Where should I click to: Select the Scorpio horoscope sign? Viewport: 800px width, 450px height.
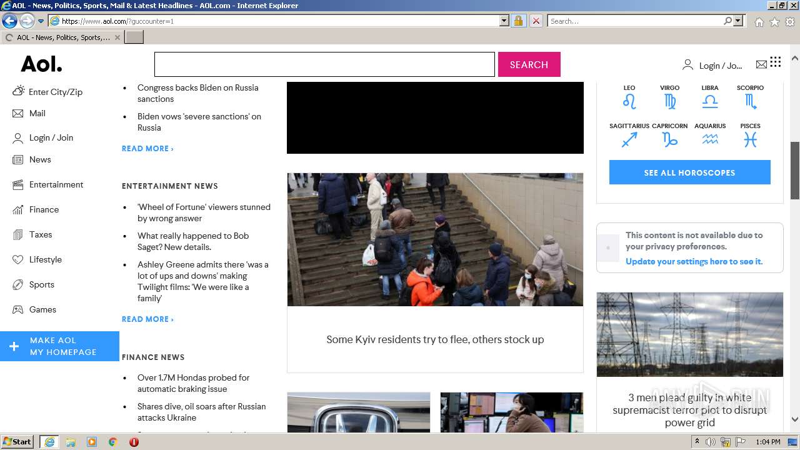coord(750,97)
